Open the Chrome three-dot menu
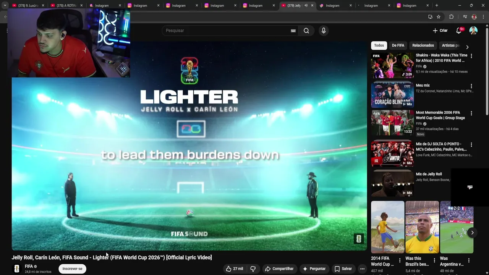 click(x=484, y=17)
